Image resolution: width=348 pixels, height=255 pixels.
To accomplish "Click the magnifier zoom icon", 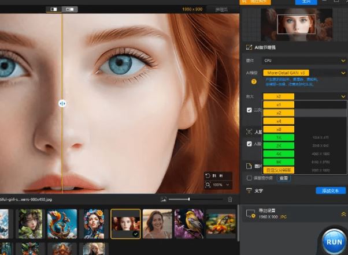I will 208,185.
